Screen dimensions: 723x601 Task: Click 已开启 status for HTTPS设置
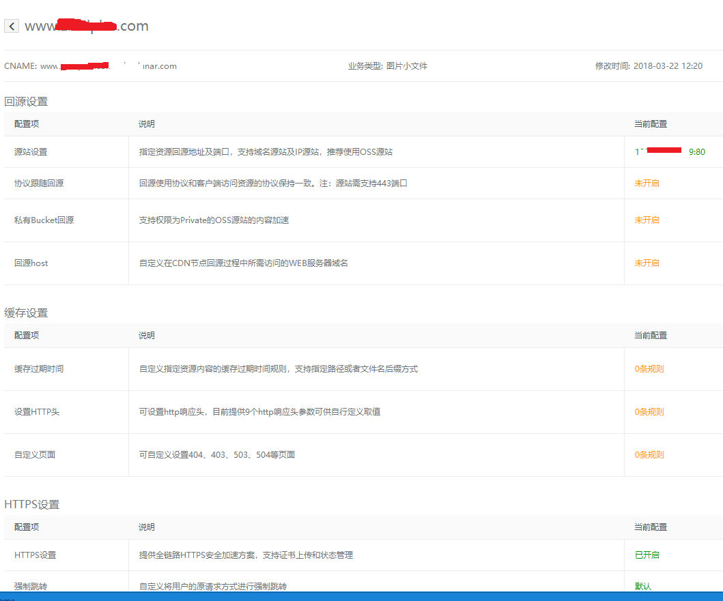[x=647, y=555]
